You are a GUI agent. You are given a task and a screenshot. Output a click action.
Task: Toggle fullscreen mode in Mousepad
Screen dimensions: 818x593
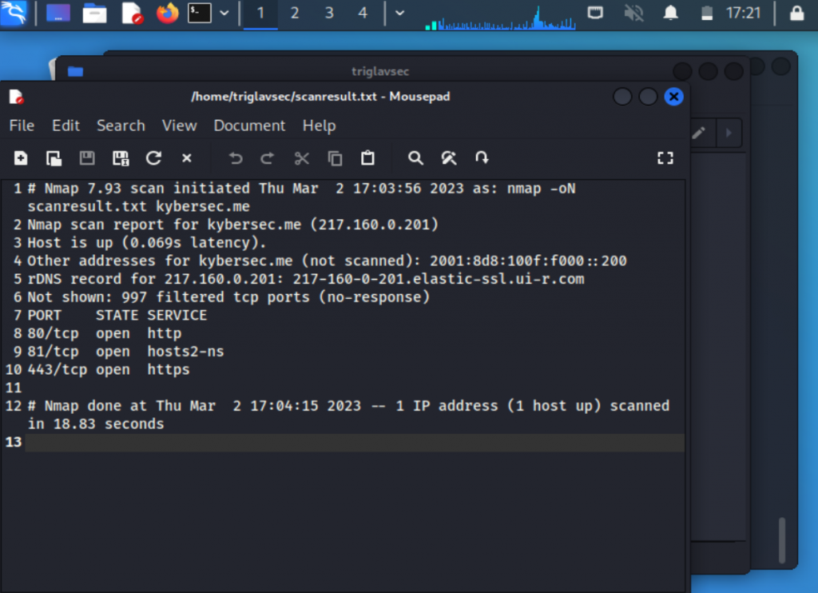click(x=665, y=158)
